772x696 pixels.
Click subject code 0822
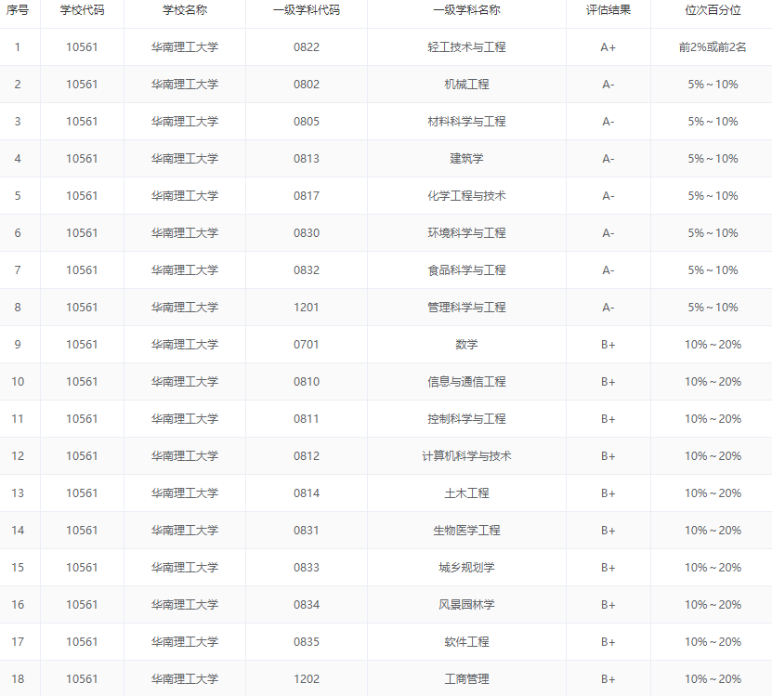(307, 47)
